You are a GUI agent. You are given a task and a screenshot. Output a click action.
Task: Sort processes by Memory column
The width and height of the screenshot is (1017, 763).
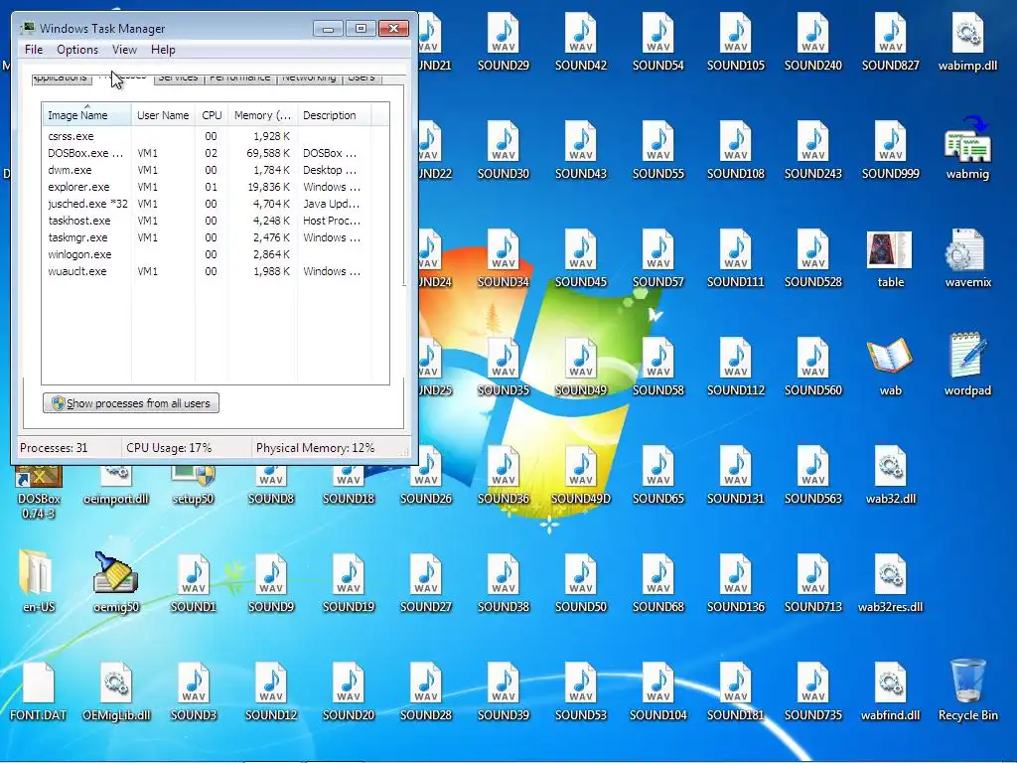(262, 115)
